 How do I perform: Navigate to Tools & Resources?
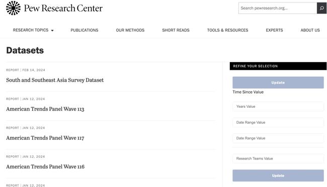(227, 30)
